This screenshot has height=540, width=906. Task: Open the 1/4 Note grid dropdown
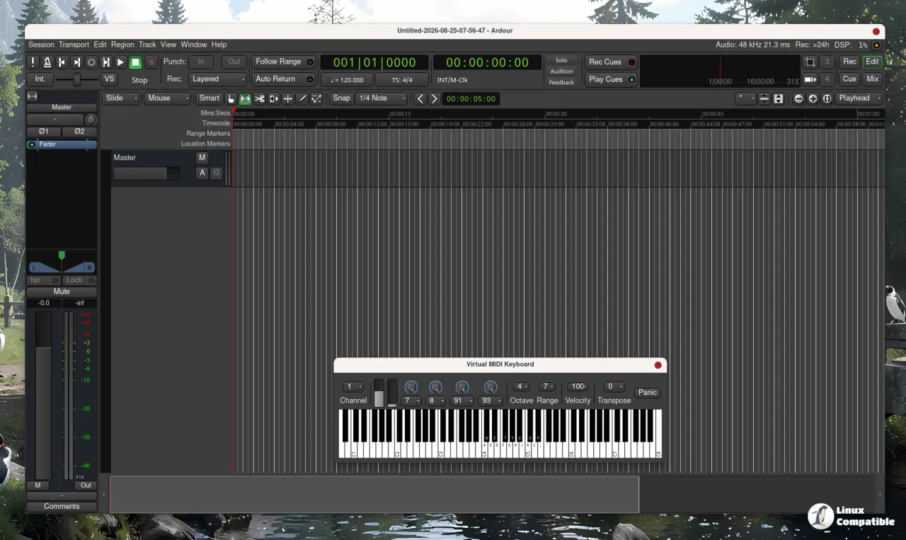pyautogui.click(x=382, y=98)
